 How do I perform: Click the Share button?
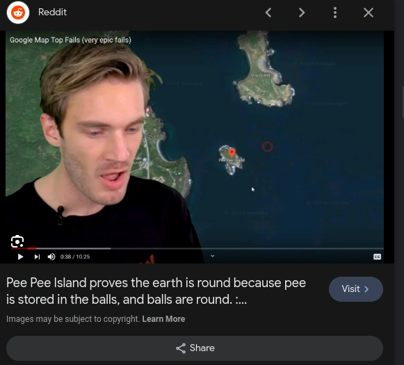tap(195, 348)
